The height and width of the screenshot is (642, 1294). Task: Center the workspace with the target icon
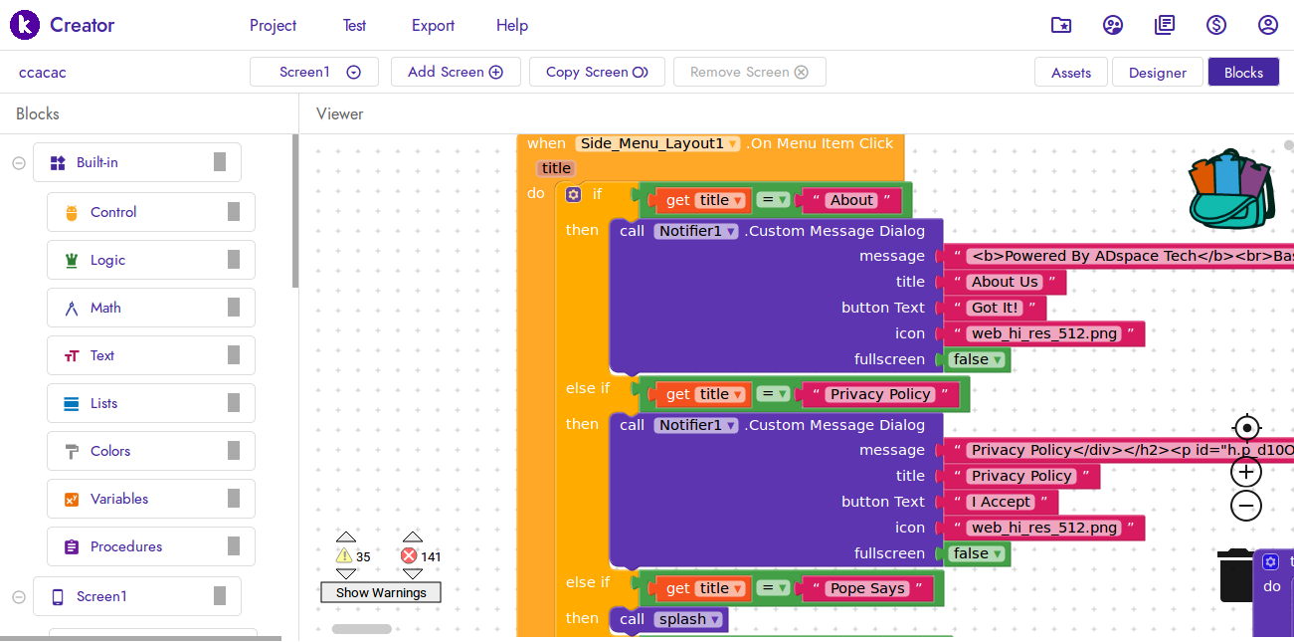point(1246,429)
